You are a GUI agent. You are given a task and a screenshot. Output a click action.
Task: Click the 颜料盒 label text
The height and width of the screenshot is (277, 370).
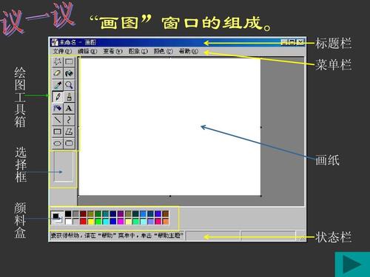click(20, 220)
